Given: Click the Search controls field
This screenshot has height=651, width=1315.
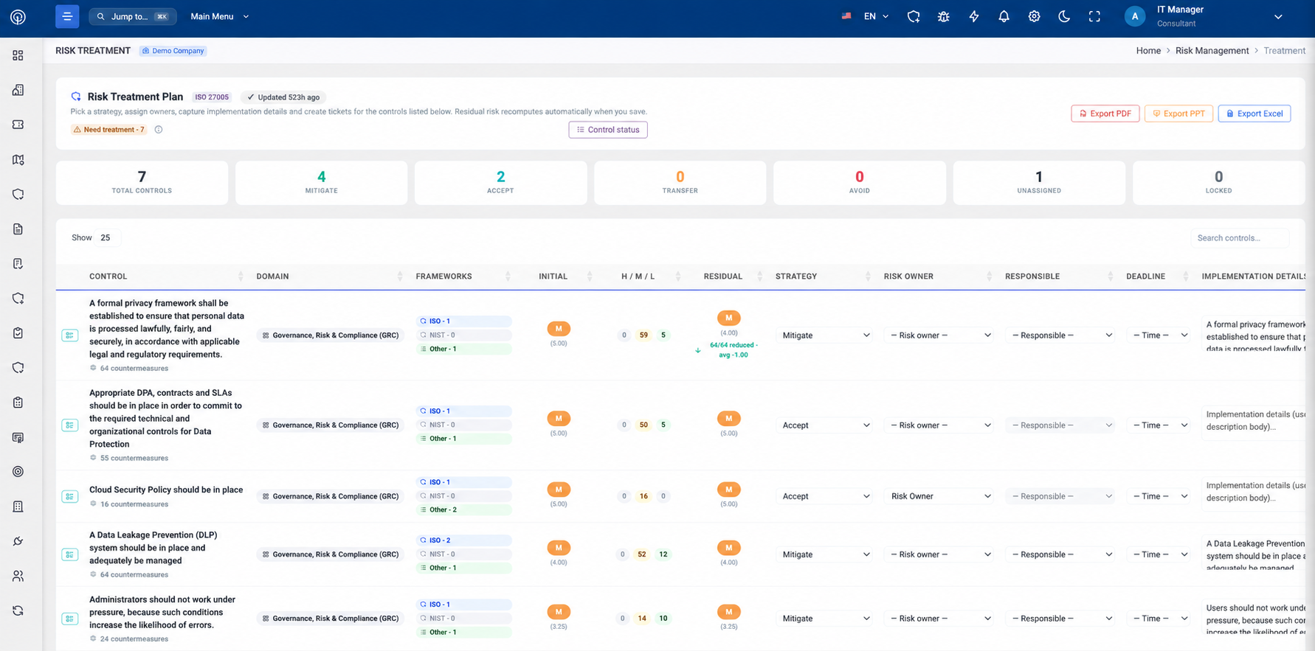Looking at the screenshot, I should click(1240, 238).
